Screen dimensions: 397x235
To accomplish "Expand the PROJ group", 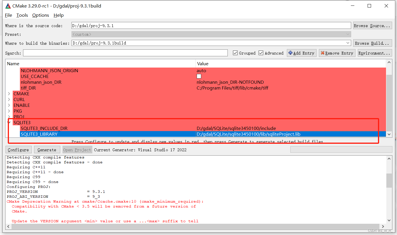I will (x=9, y=117).
